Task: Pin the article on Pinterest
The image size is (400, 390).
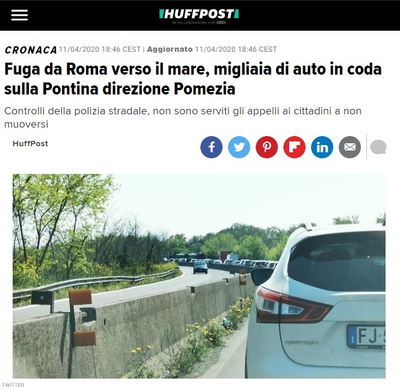Action: 267,147
